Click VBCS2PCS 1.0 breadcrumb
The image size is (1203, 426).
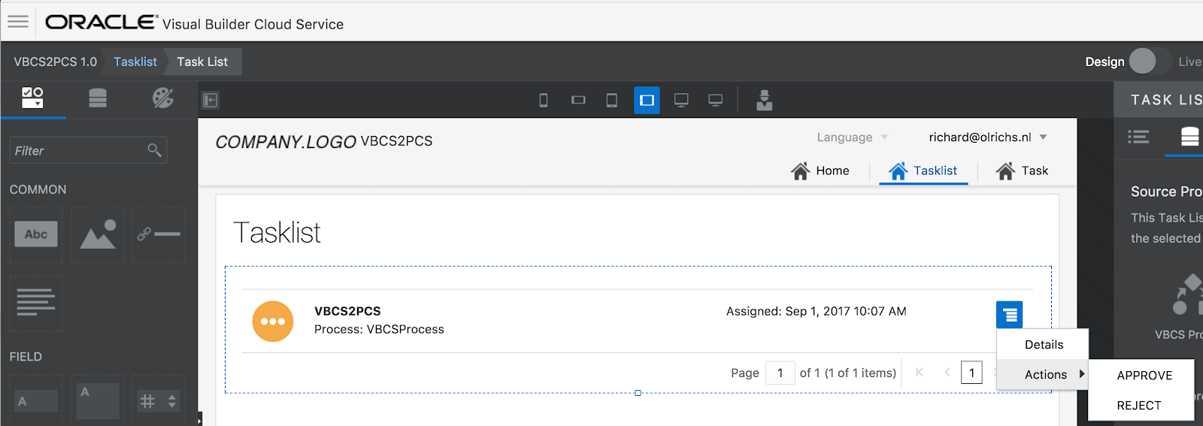(x=55, y=62)
